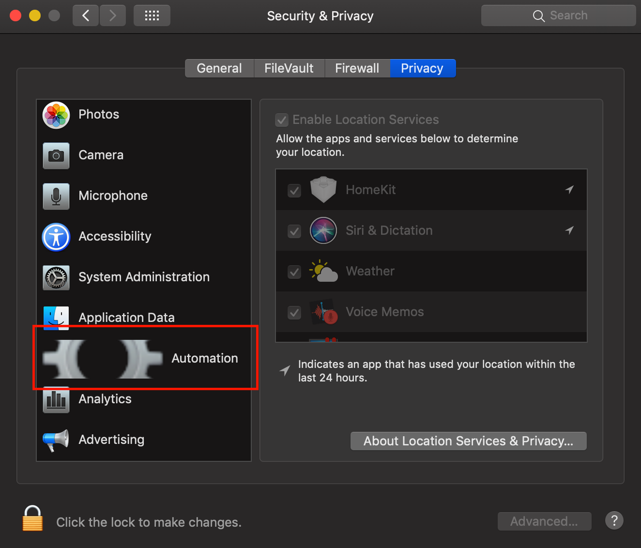Click the Weather app name
The height and width of the screenshot is (548, 641).
pyautogui.click(x=370, y=271)
